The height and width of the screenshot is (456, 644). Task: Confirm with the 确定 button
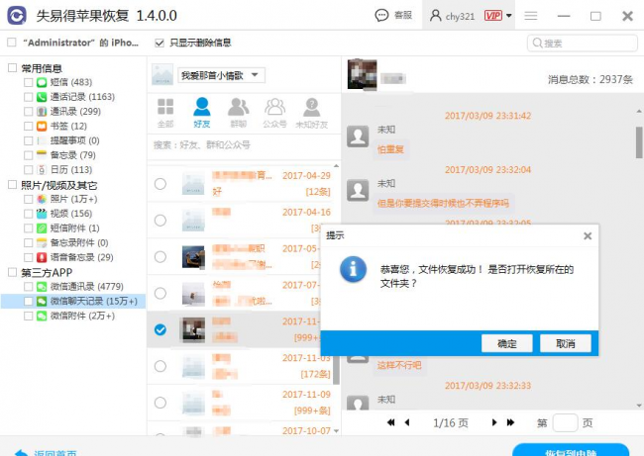click(507, 343)
